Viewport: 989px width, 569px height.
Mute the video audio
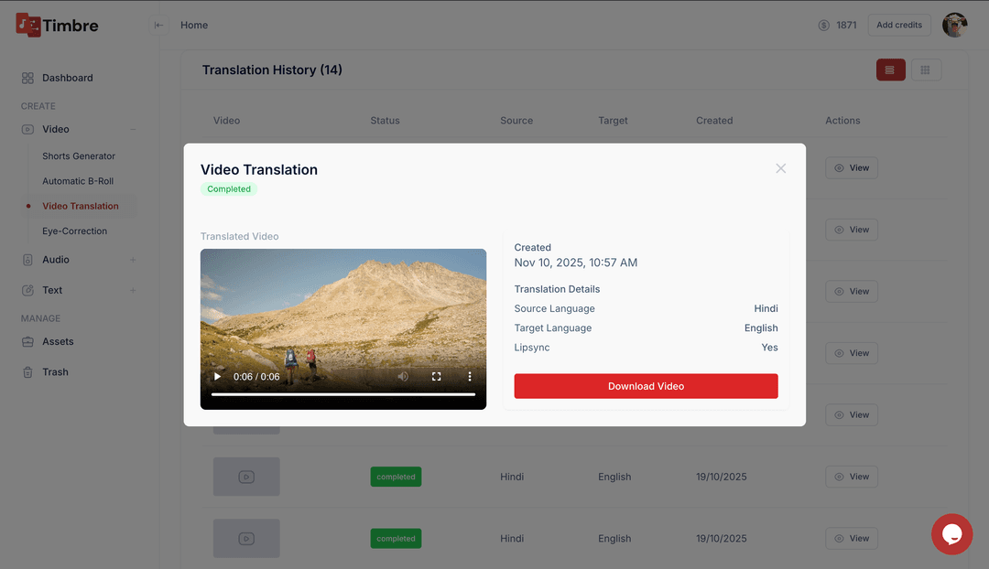(x=403, y=376)
